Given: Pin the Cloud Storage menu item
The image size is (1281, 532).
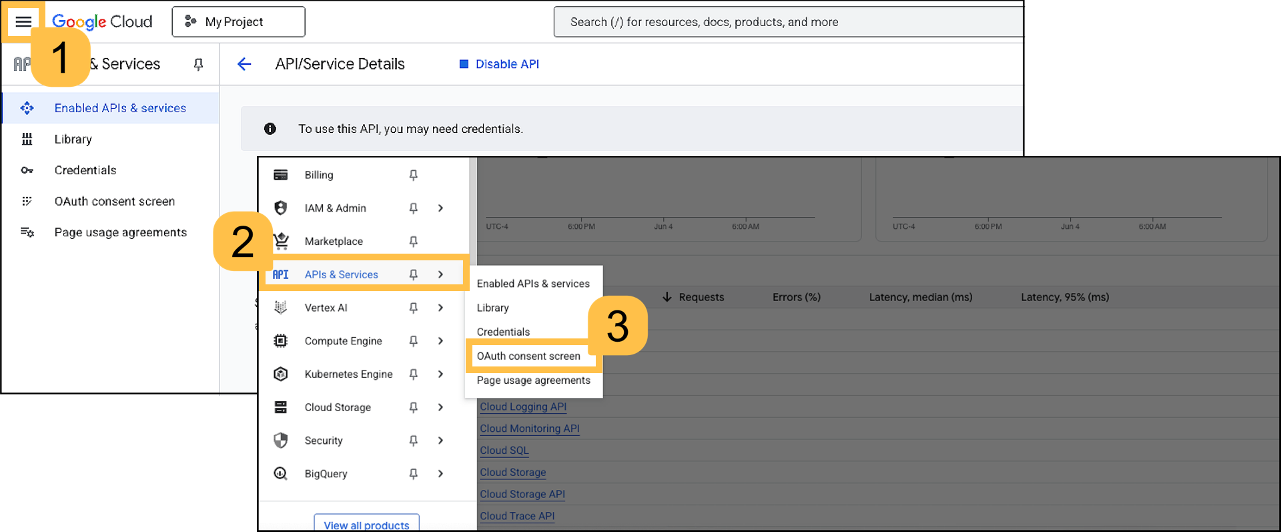Looking at the screenshot, I should (x=414, y=407).
